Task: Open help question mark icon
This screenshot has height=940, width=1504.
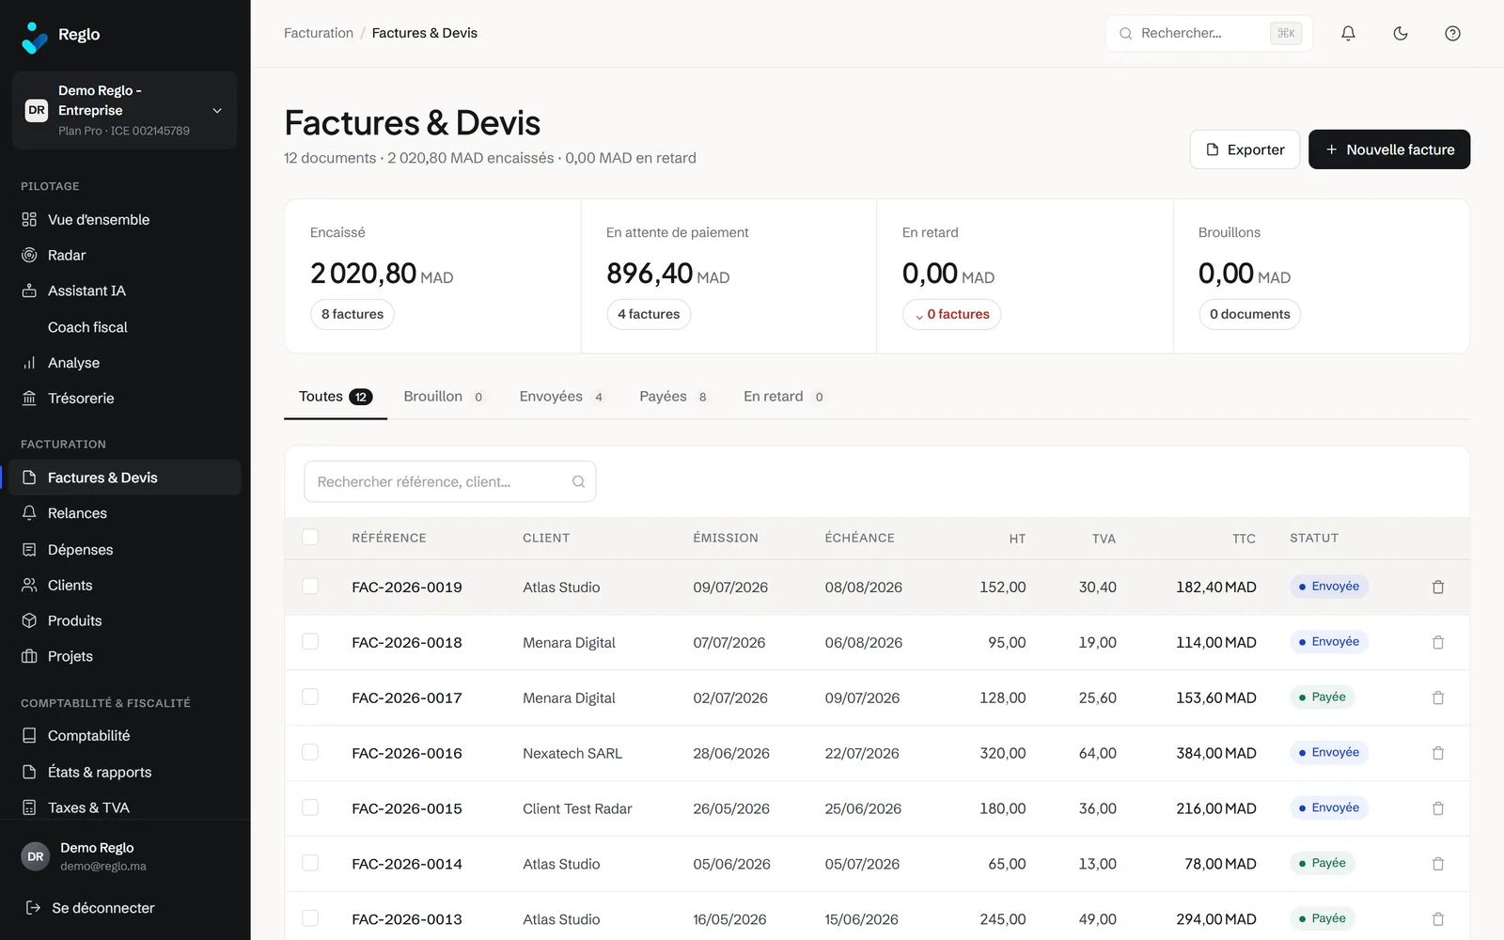Action: tap(1452, 33)
